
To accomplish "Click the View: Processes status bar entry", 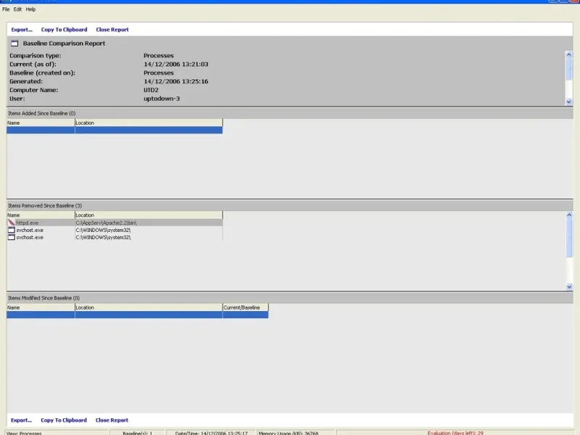I will [x=24, y=433].
